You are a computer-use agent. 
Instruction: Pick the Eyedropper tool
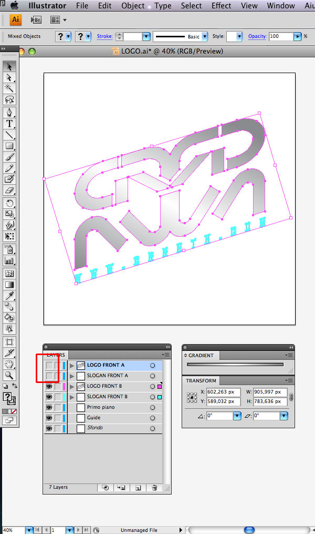pos(9,296)
